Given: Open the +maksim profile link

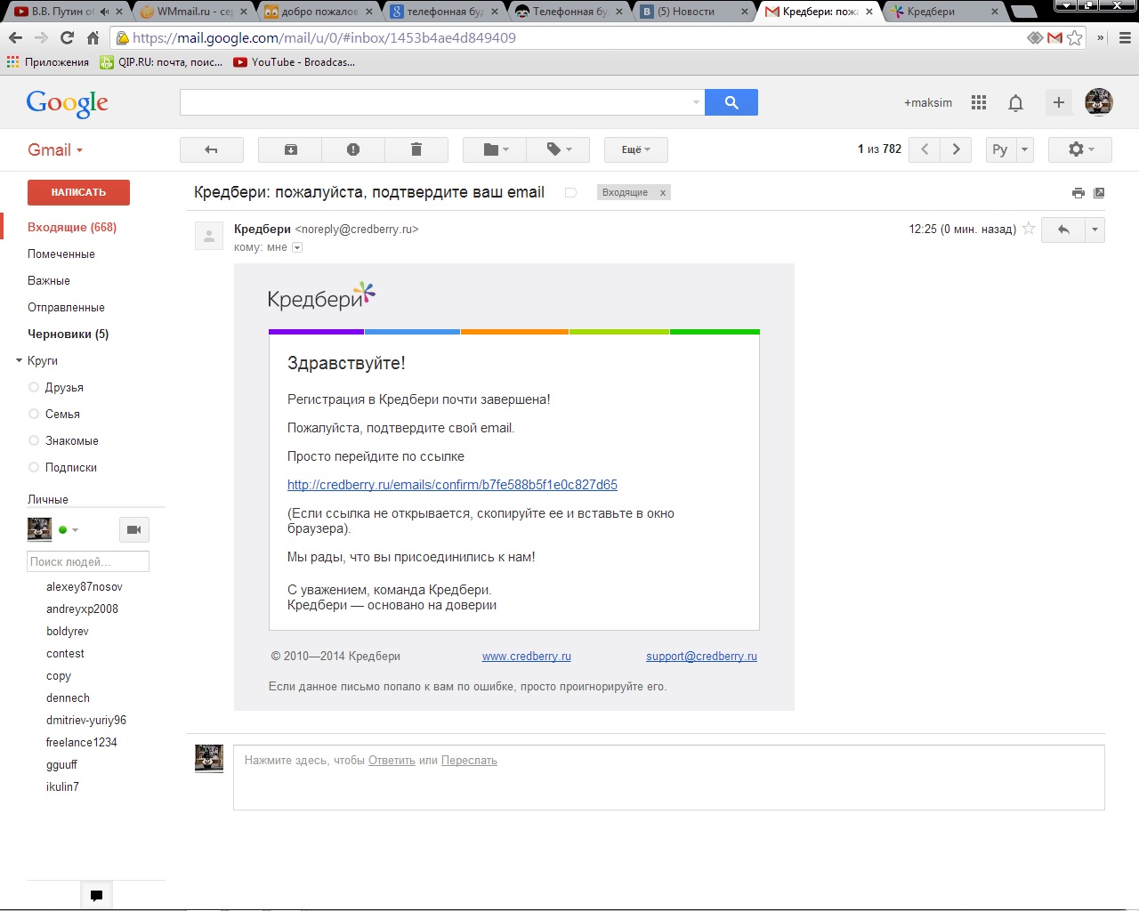Looking at the screenshot, I should [x=928, y=102].
